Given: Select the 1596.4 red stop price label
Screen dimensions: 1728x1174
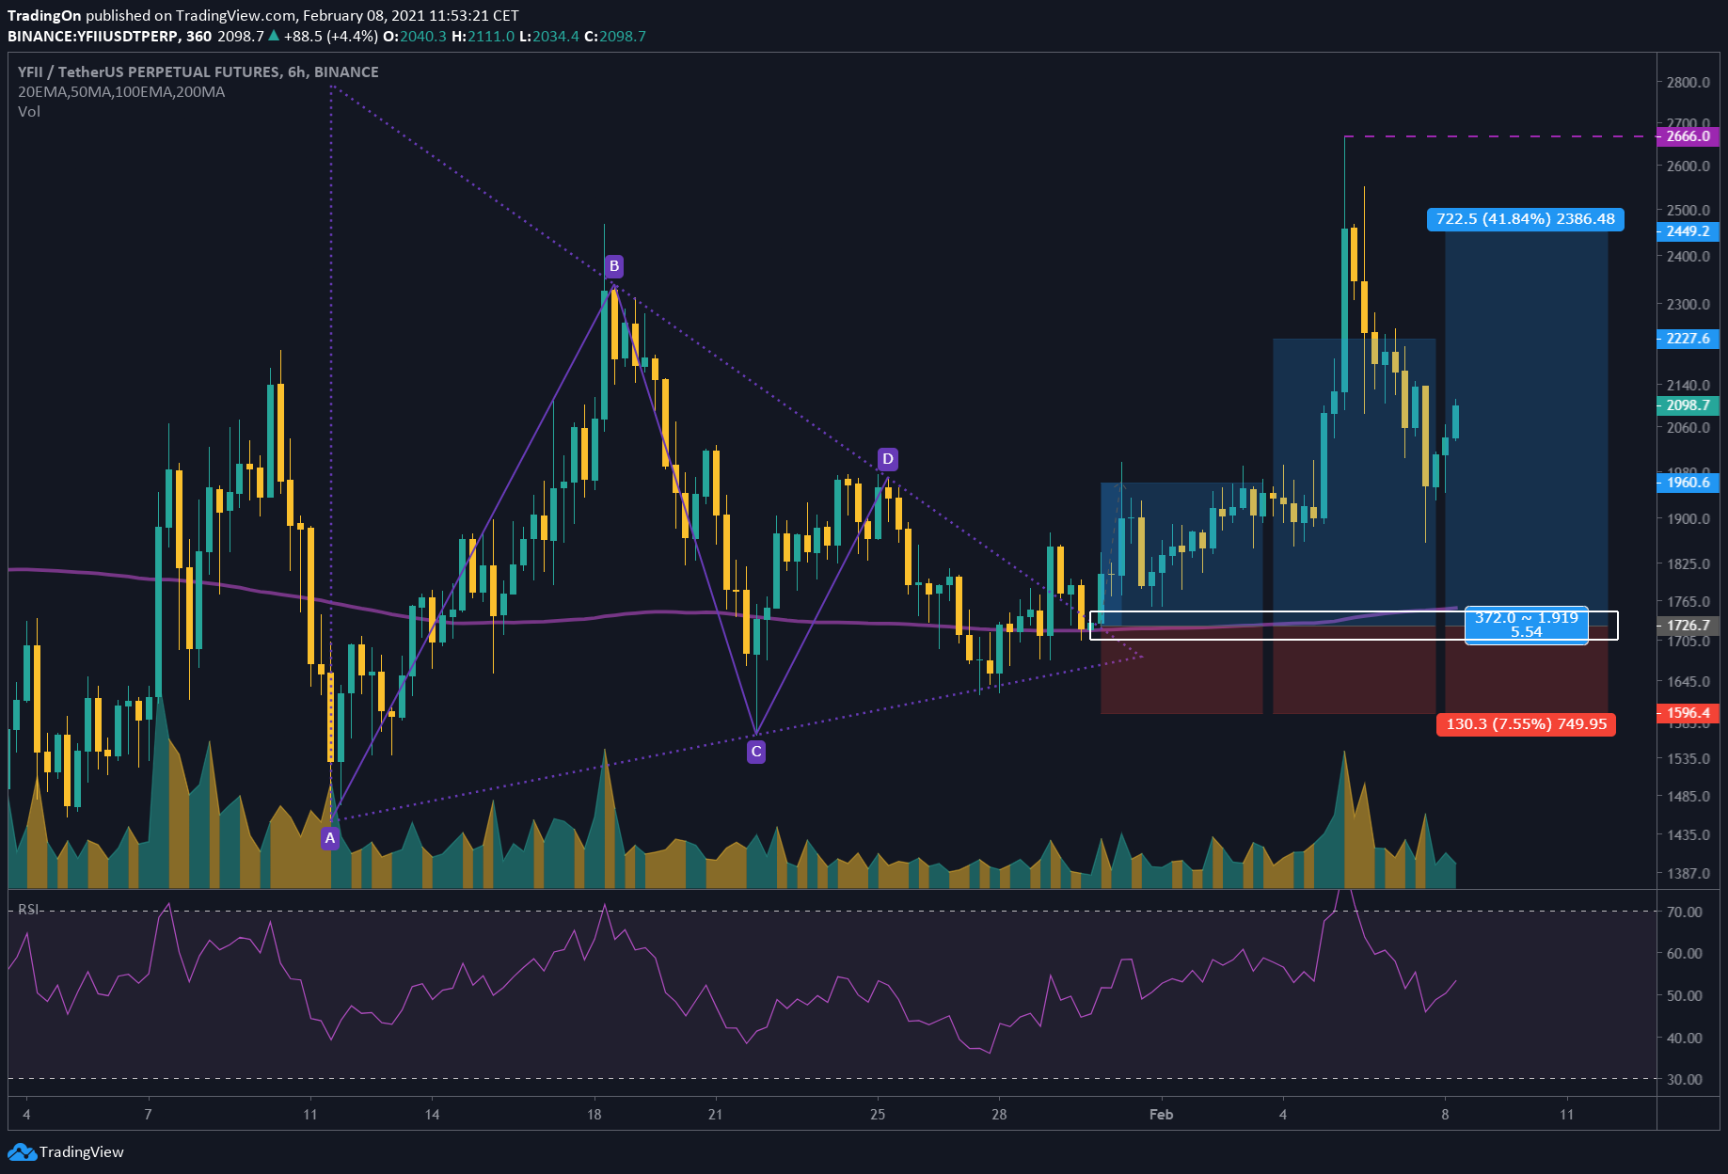Looking at the screenshot, I should tap(1688, 713).
